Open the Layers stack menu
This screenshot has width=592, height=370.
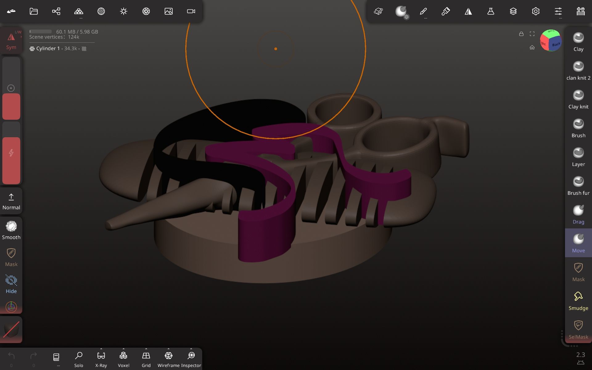[x=513, y=11]
